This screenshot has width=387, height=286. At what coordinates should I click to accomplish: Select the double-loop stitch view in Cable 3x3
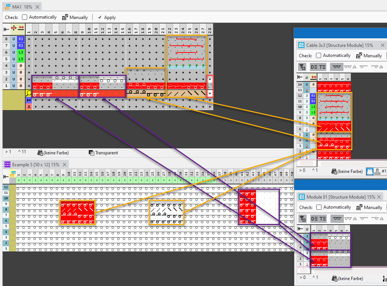337,67
